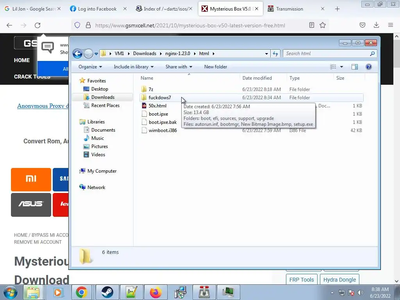Open Downloads in navigation pane
Image resolution: width=400 pixels, height=300 pixels.
click(103, 97)
